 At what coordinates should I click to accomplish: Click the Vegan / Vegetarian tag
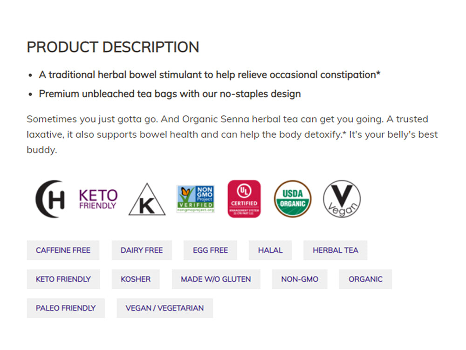click(x=164, y=308)
